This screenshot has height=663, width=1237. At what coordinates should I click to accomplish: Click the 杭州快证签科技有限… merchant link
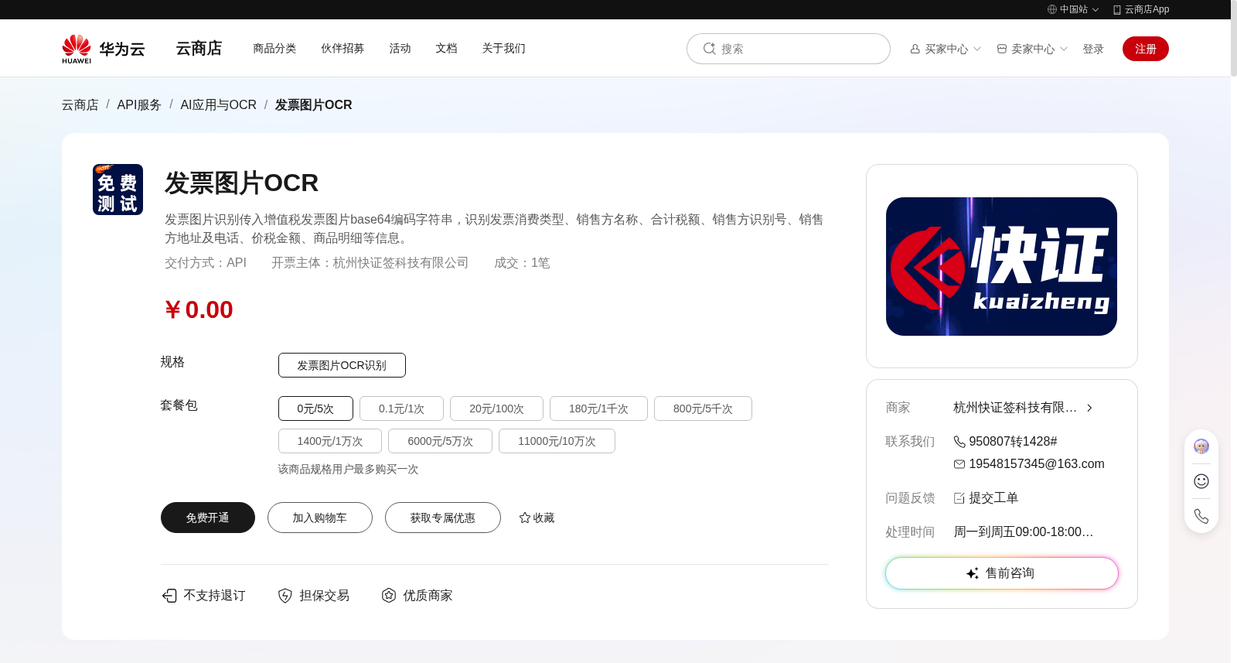coord(1015,408)
